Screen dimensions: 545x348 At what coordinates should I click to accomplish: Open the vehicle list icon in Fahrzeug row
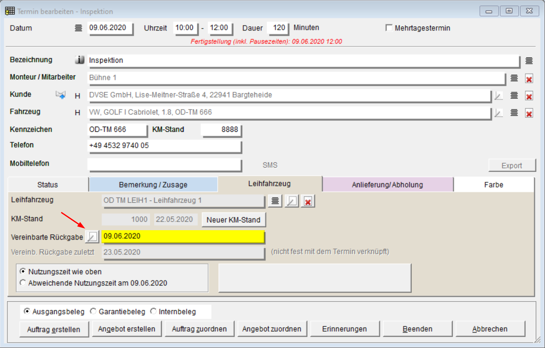(x=514, y=113)
